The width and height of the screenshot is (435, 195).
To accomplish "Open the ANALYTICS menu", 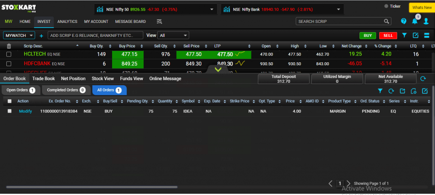I will click(x=67, y=21).
